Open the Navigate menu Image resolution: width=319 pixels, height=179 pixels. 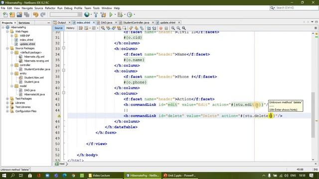pyautogui.click(x=27, y=8)
